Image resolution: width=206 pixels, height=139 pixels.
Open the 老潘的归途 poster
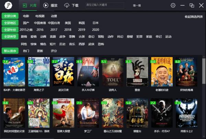coord(162,72)
